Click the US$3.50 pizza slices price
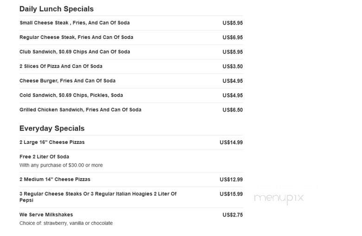Image resolution: width=362 pixels, height=236 pixels. click(x=233, y=67)
